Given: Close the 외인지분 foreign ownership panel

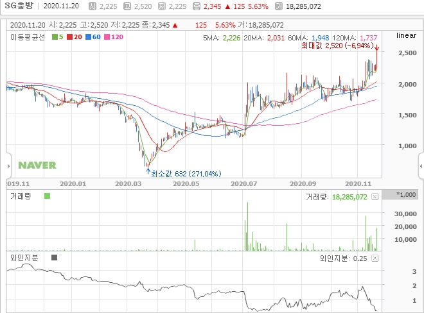Looking at the screenshot, I should pos(375,258).
